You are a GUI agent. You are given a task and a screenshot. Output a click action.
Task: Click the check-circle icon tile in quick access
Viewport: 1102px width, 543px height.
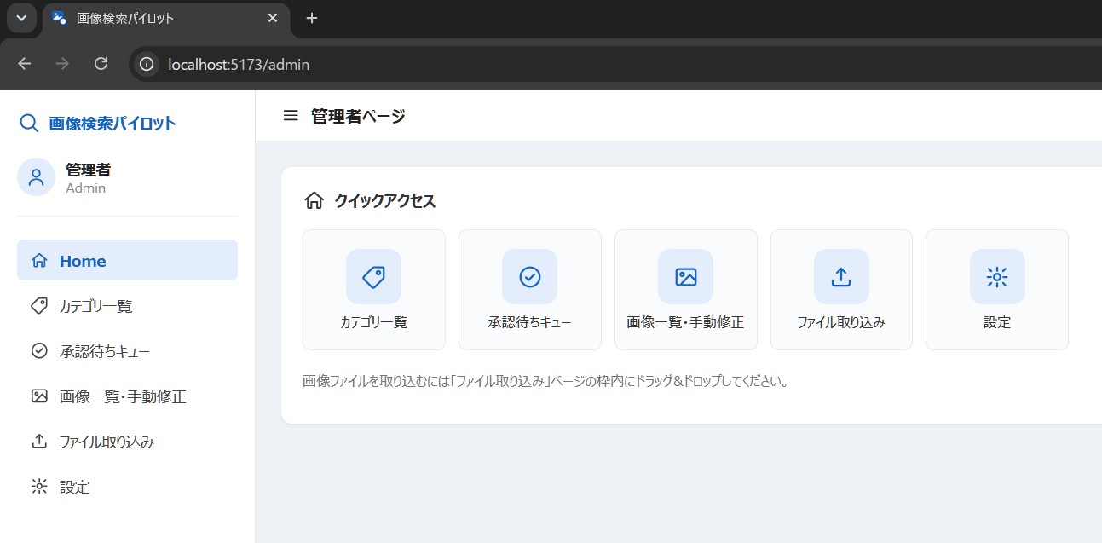point(529,276)
